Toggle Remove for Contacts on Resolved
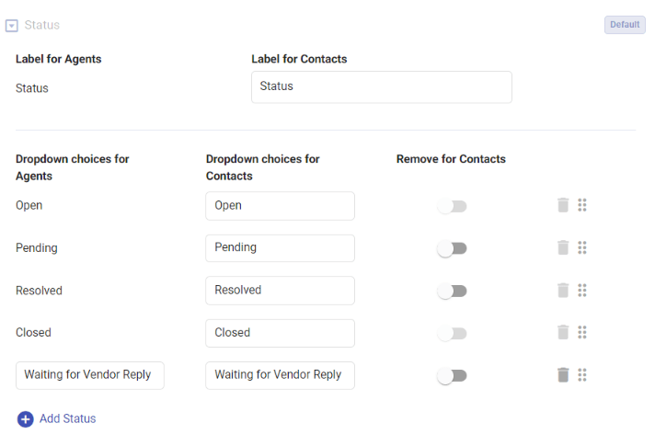The width and height of the screenshot is (655, 446). [452, 291]
